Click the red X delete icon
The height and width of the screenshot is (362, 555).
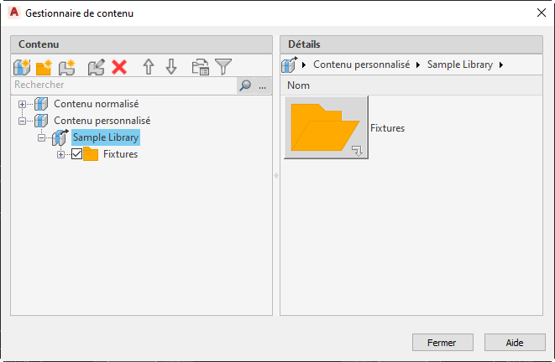point(119,67)
